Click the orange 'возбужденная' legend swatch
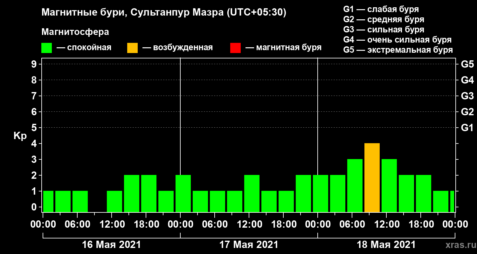Screen dimensions: 477x254 click(x=132, y=48)
